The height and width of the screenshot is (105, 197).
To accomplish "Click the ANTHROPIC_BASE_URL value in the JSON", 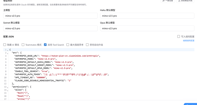I will (70, 56).
